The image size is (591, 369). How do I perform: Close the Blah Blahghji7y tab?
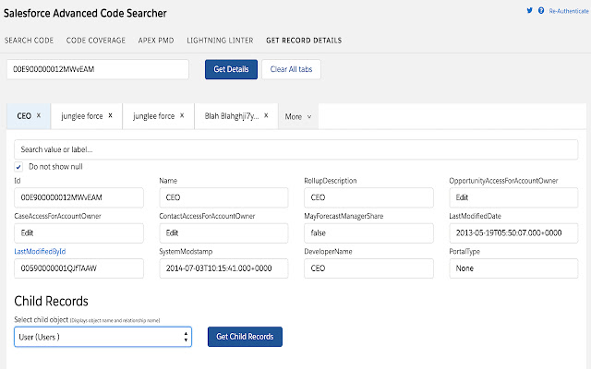266,116
